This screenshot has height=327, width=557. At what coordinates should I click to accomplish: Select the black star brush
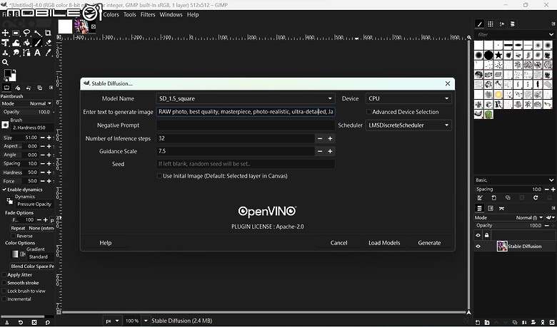pos(498,56)
